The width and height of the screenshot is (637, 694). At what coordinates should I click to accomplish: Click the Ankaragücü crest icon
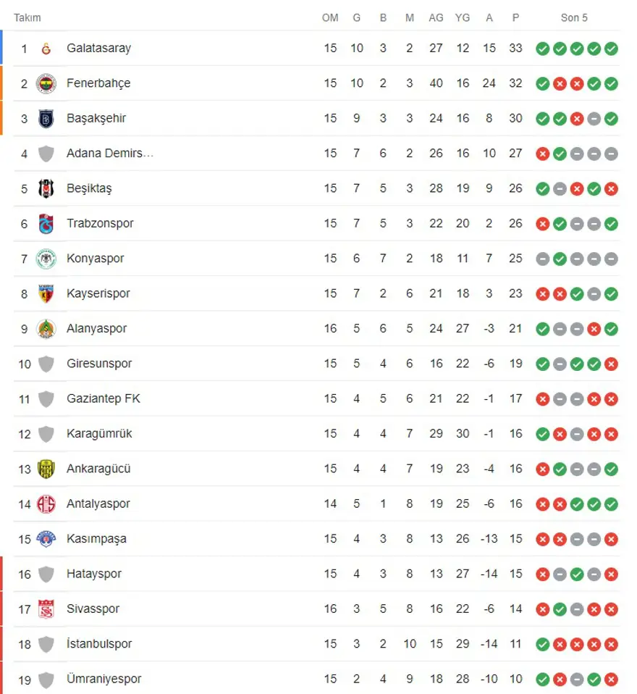46,469
